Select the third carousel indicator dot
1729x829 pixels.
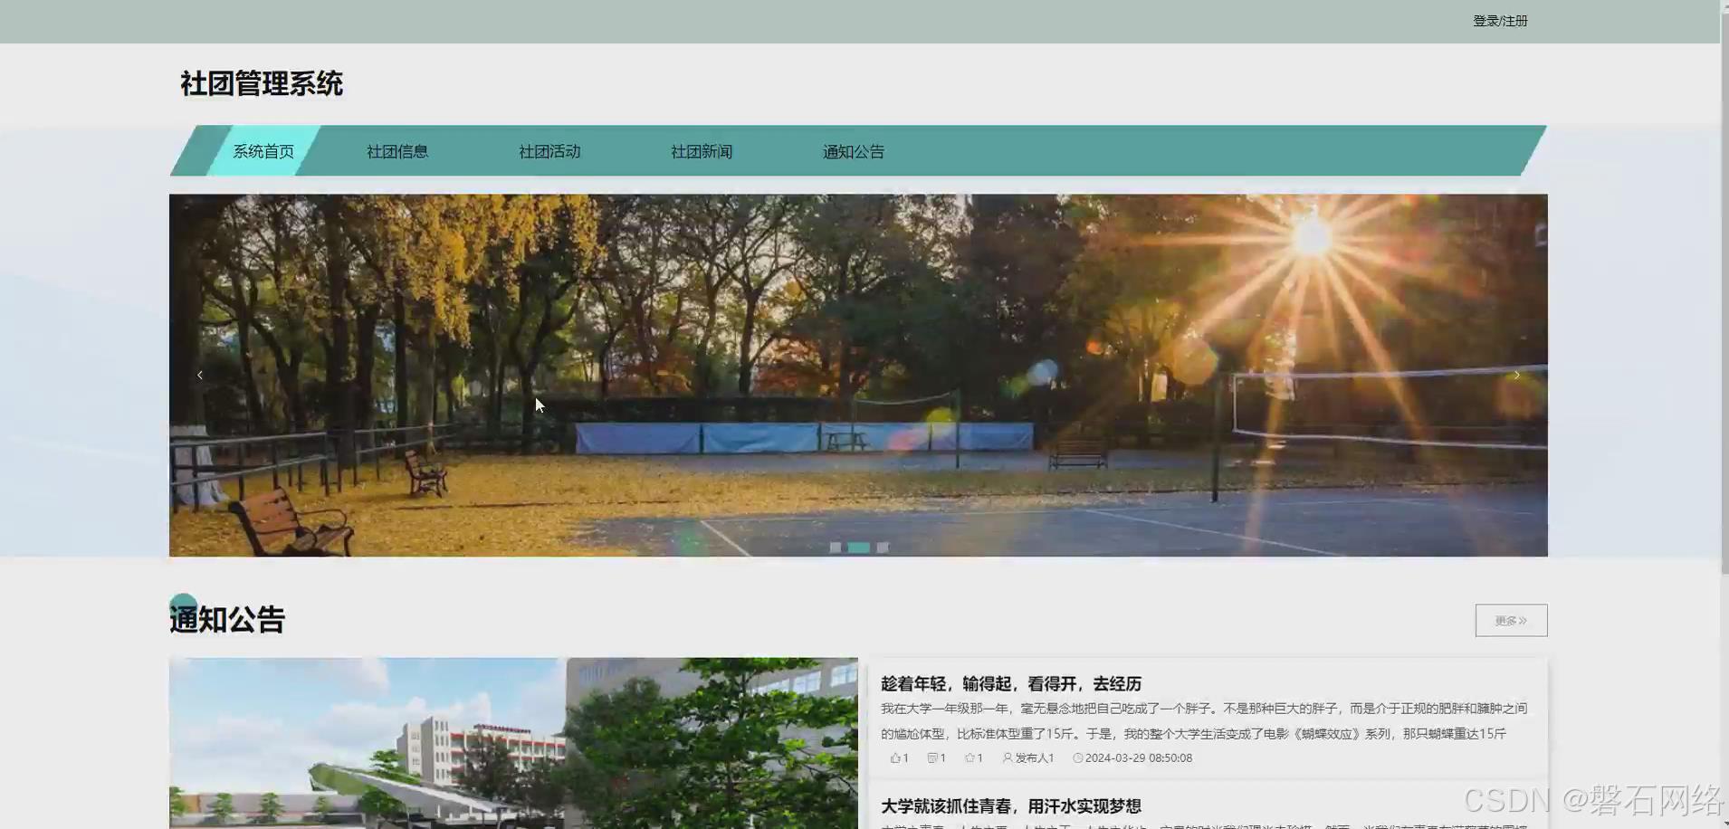[882, 547]
